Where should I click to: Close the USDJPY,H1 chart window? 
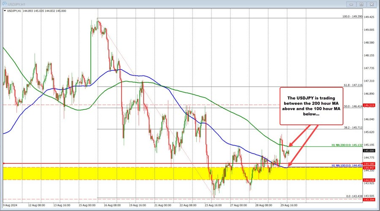pos(372,4)
